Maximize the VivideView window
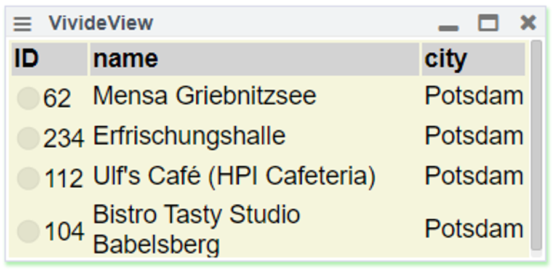 coord(488,23)
